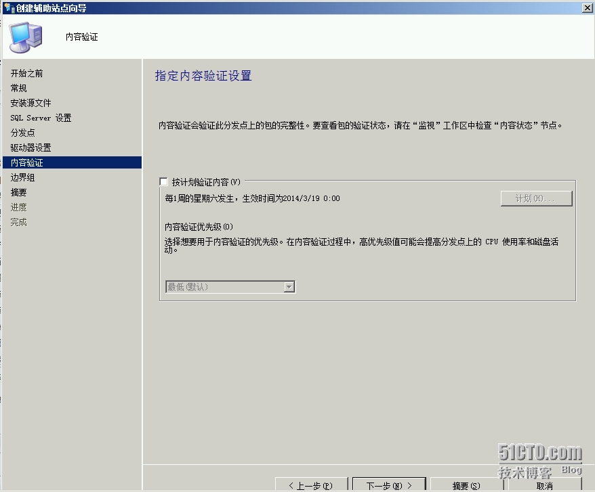Cancel the wizard with 取消
The width and height of the screenshot is (595, 492).
point(545,485)
